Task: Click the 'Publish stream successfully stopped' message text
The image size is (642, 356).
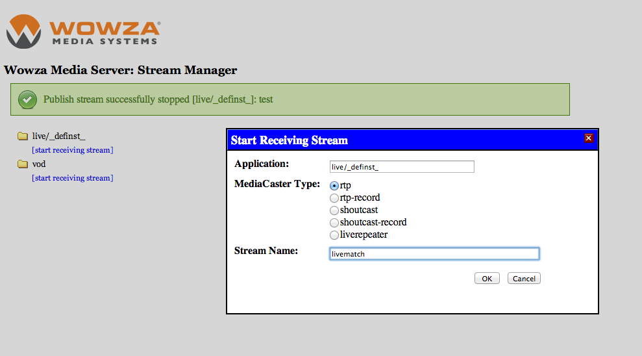Action: 158,99
